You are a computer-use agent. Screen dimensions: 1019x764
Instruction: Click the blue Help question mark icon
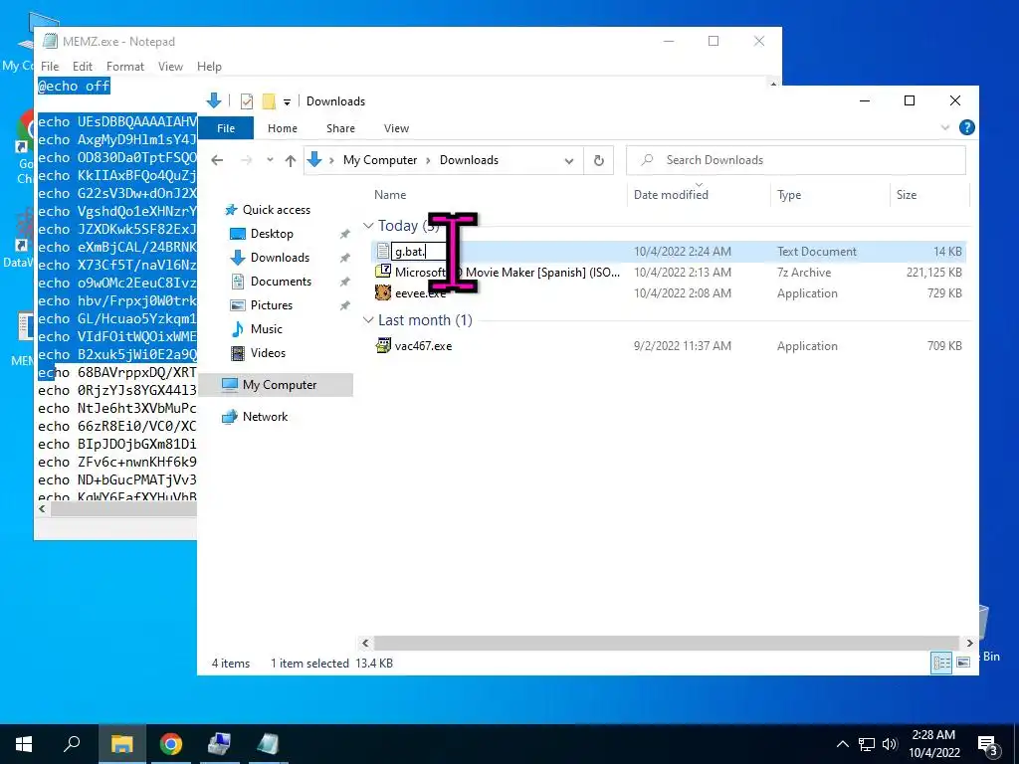tap(966, 128)
